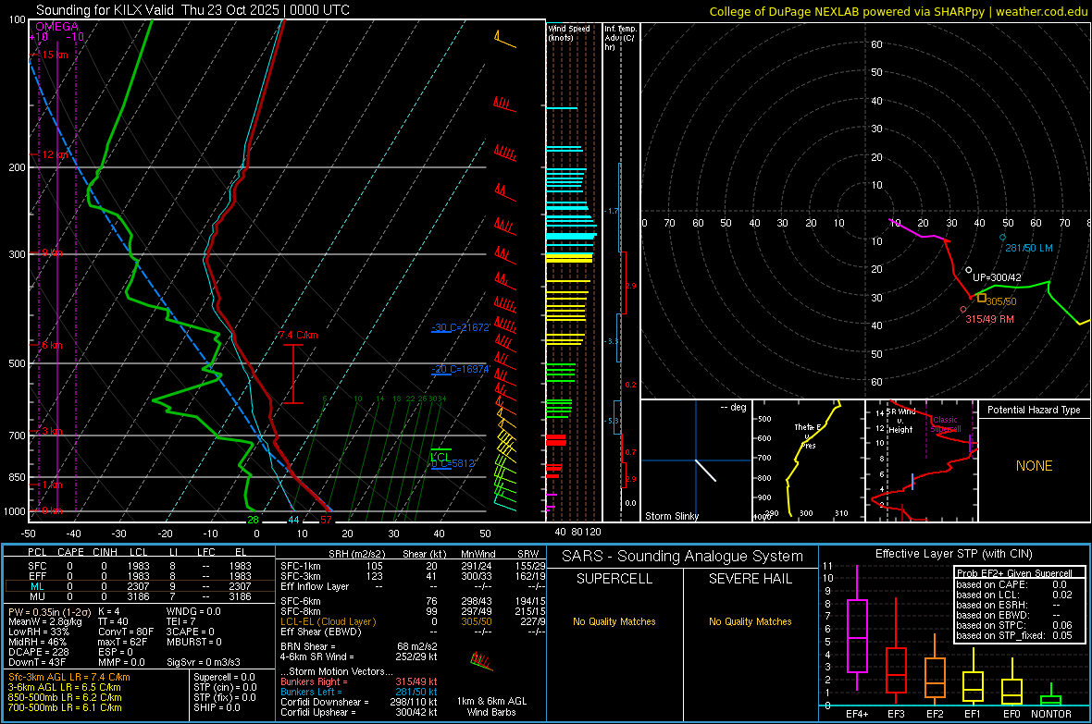Click the MeanW = 2.8g/kg value
Image resolution: width=1092 pixels, height=724 pixels.
(45, 621)
